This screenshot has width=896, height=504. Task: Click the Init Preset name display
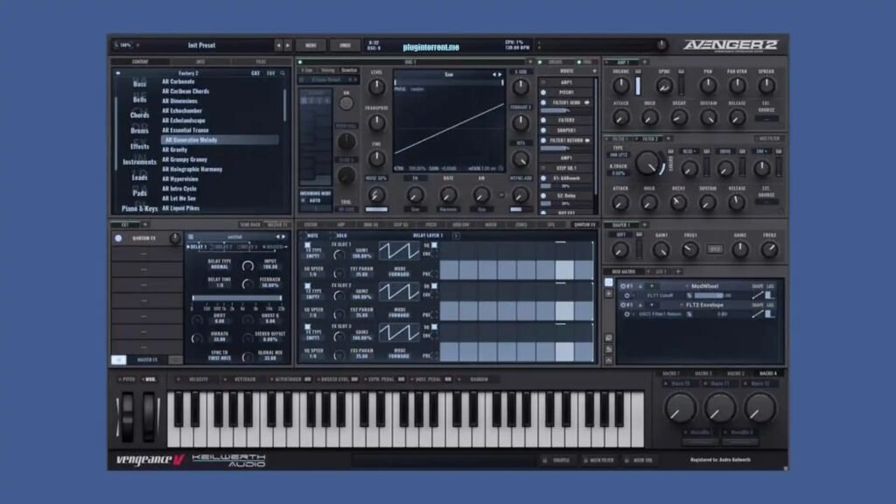click(x=202, y=45)
